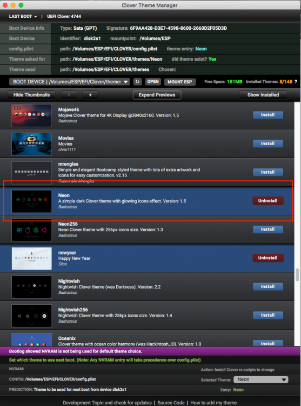
Task: Toggle Expand Previews
Action: (157, 95)
